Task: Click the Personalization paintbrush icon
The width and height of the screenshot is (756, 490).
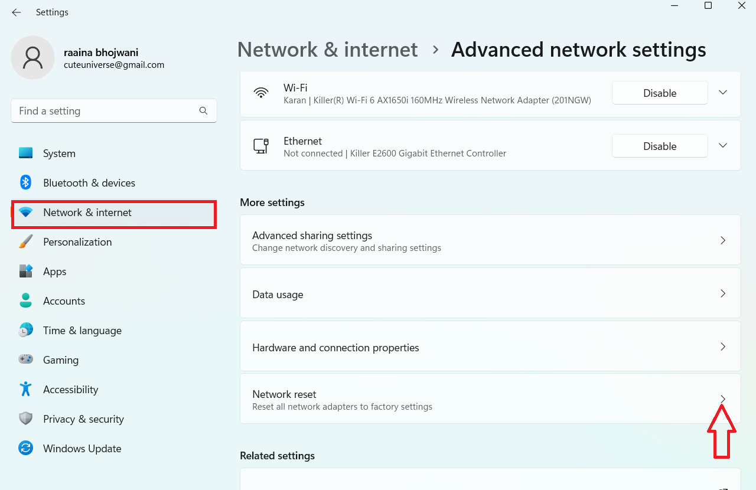Action: click(25, 241)
